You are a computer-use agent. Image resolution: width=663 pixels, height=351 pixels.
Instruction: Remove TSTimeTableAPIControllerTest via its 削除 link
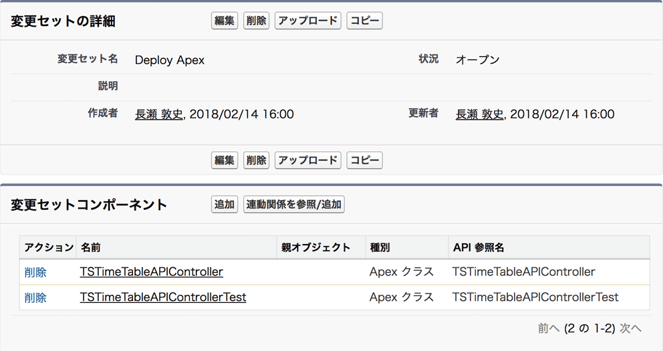point(35,298)
